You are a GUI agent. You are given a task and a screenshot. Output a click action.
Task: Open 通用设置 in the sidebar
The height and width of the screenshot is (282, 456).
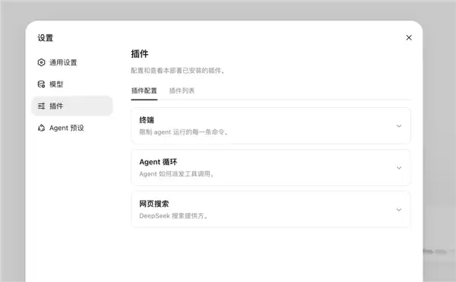72,62
